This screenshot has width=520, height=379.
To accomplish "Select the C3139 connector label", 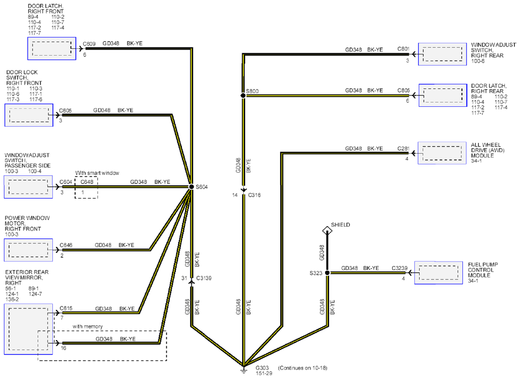I will pos(203,278).
